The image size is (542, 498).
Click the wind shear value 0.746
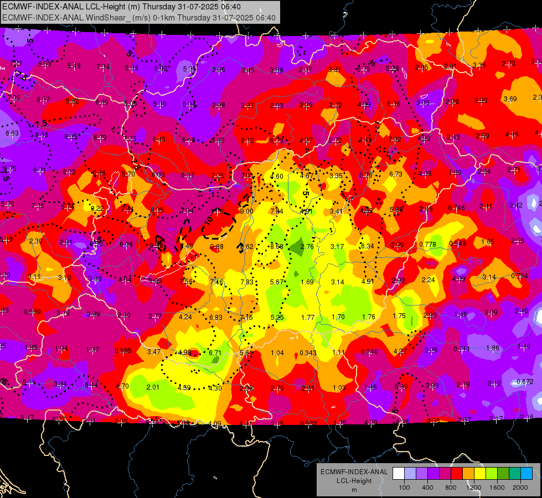[x=456, y=207]
